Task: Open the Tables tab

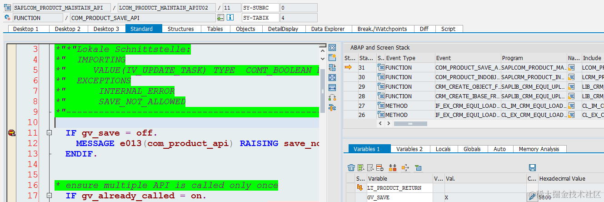Action: (215, 29)
